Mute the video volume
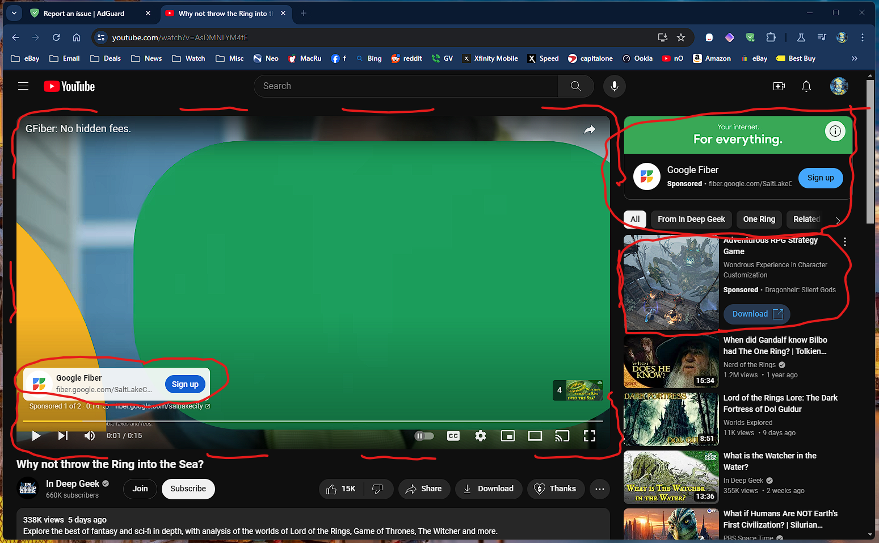Viewport: 879px width, 543px height. click(90, 436)
